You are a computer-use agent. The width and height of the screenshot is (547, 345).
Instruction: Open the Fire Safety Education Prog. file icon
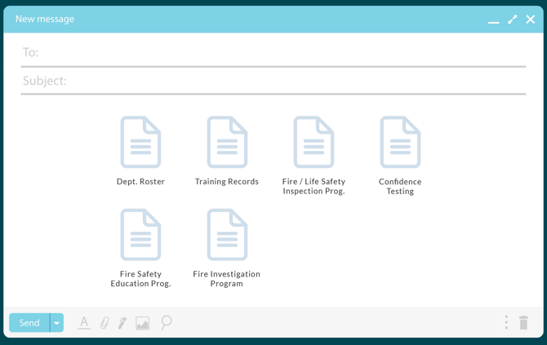(140, 235)
